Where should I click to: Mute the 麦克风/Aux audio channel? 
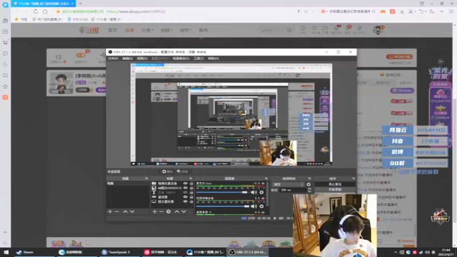[254, 192]
